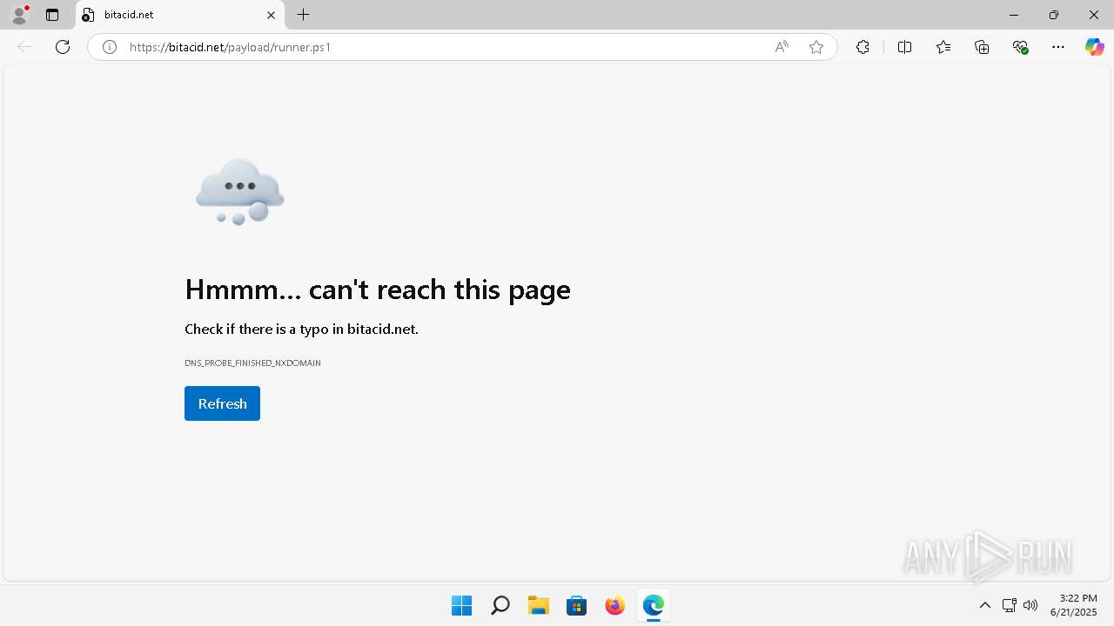Click the DNS_PROBE_FINISHED_NXDOMAIN error text
Viewport: 1114px width, 626px height.
pos(252,363)
